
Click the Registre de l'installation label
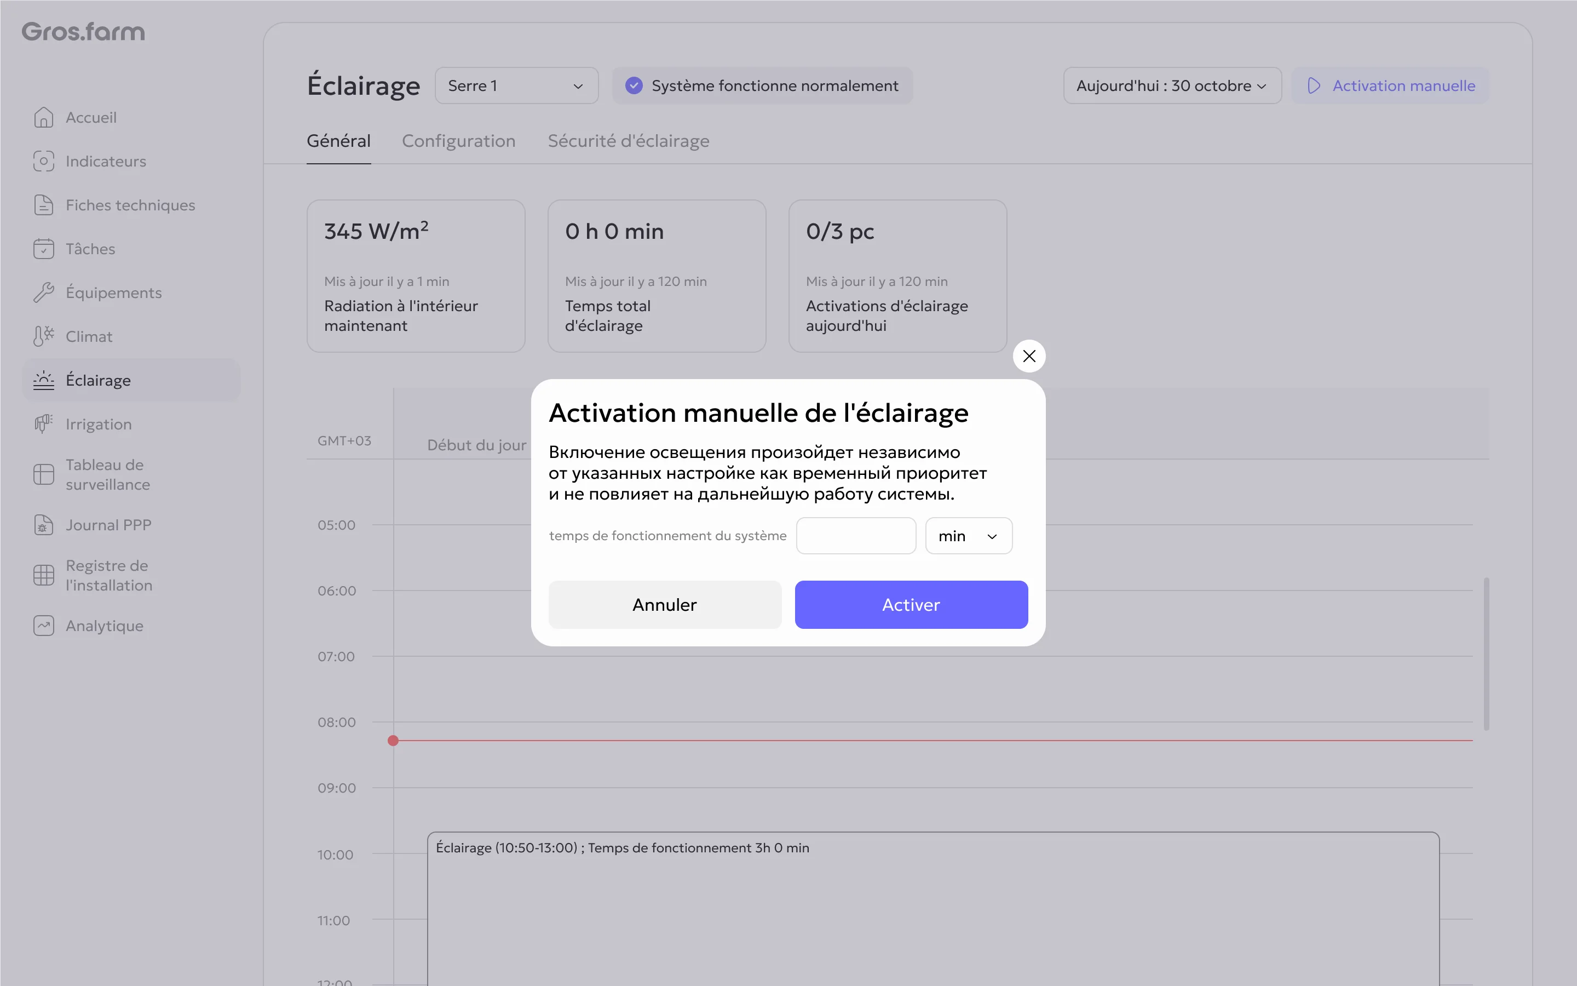click(109, 575)
